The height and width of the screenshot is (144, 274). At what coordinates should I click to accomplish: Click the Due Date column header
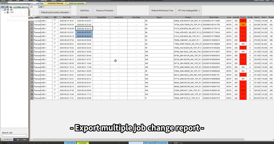[136, 17]
